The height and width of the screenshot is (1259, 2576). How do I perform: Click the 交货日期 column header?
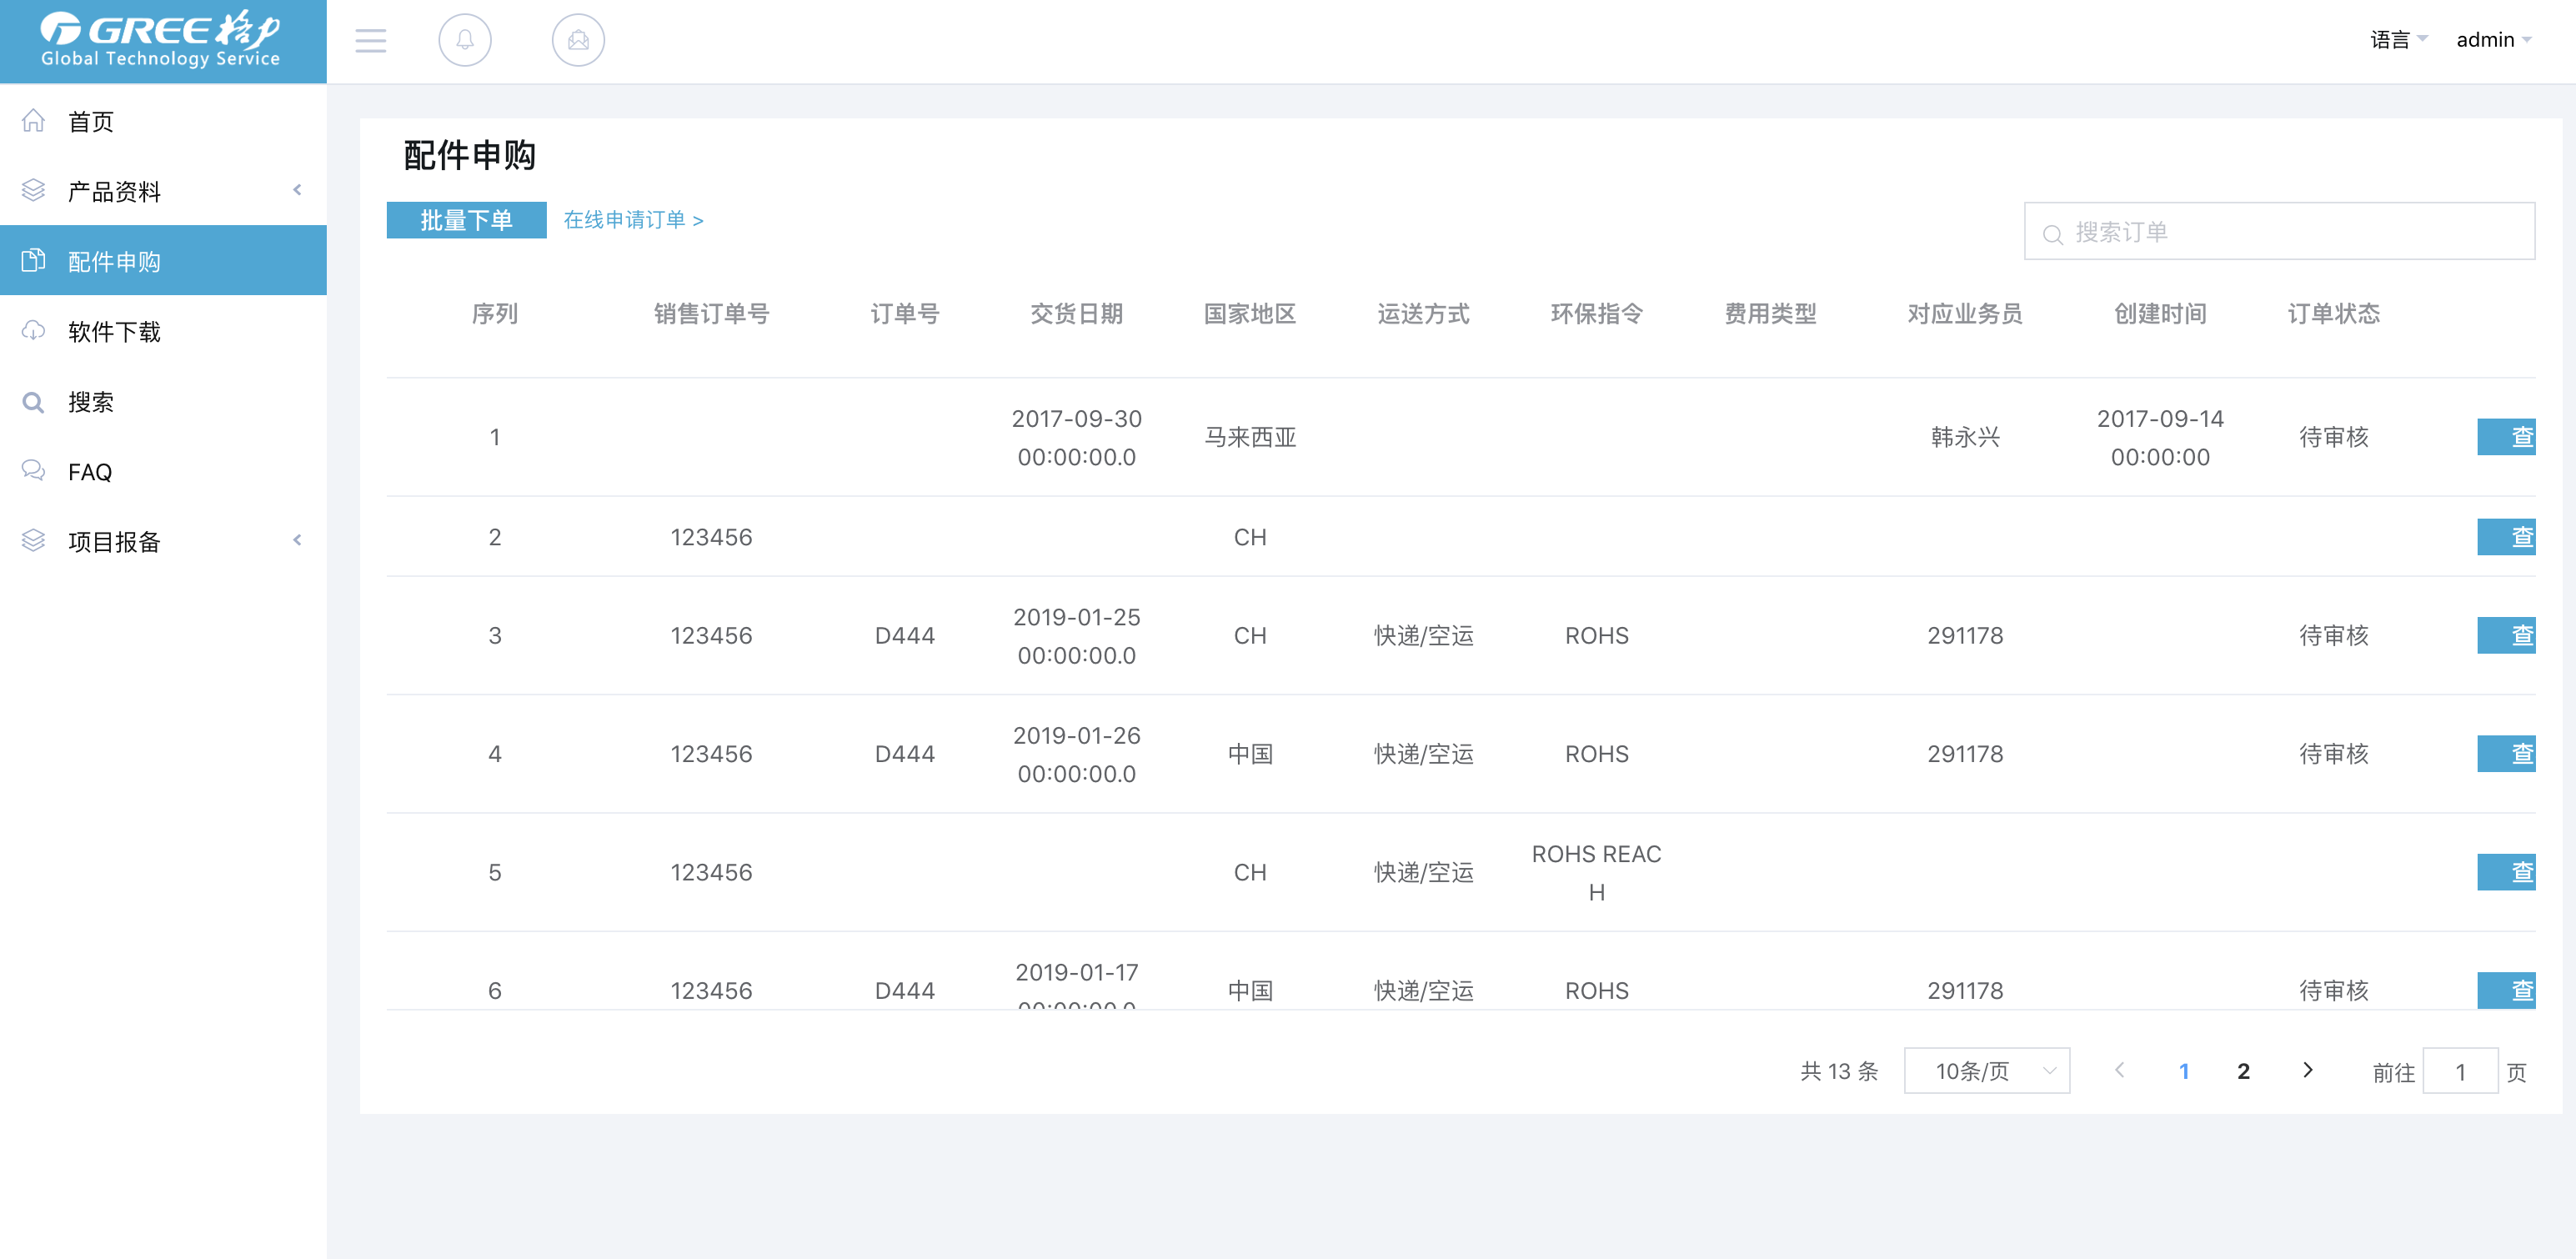(1077, 314)
